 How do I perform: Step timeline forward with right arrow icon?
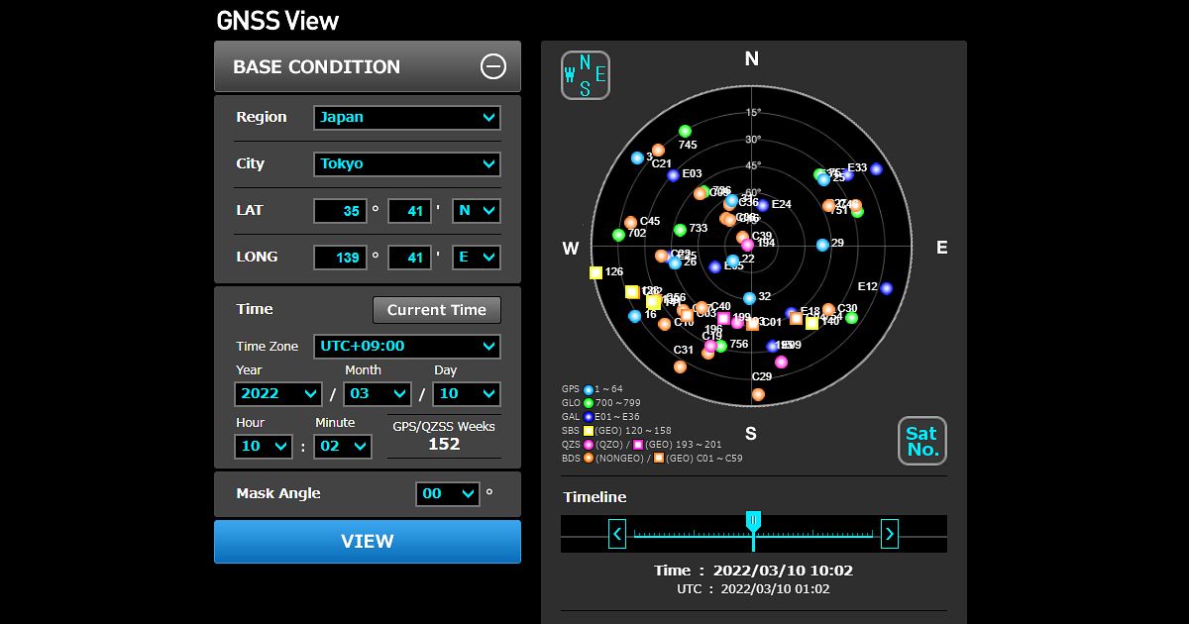[889, 533]
